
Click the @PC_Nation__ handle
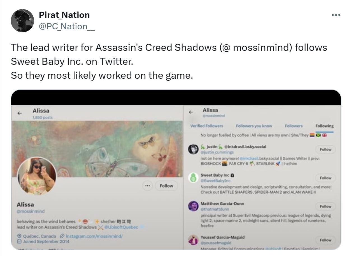coord(67,26)
